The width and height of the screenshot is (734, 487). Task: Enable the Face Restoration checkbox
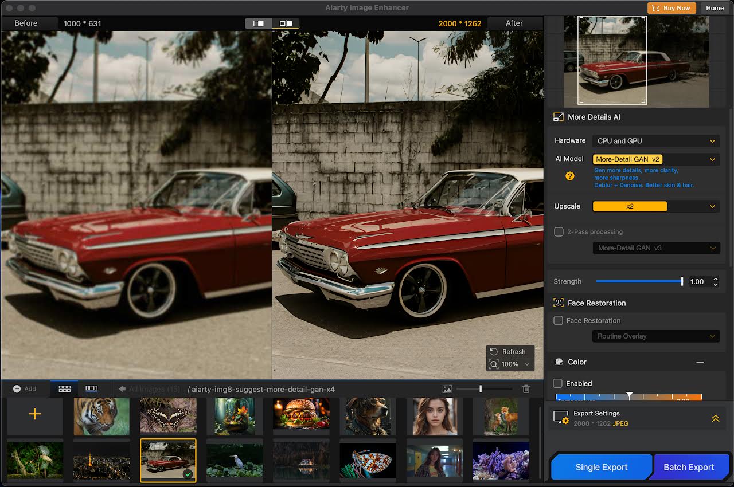[559, 321]
